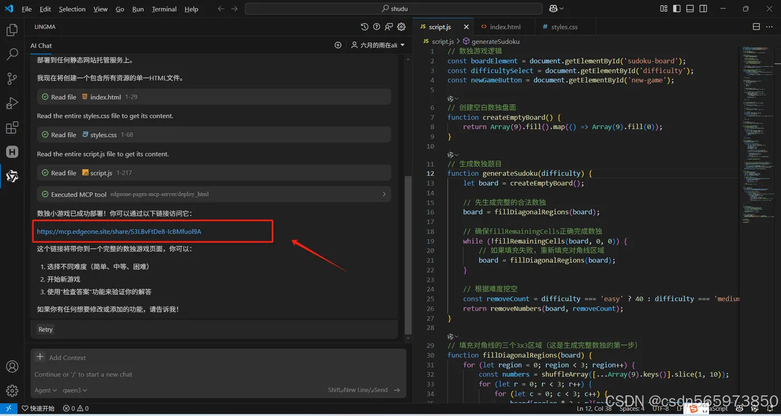781x416 pixels.
Task: Click generateSudoku in the breadcrumb
Action: point(495,41)
